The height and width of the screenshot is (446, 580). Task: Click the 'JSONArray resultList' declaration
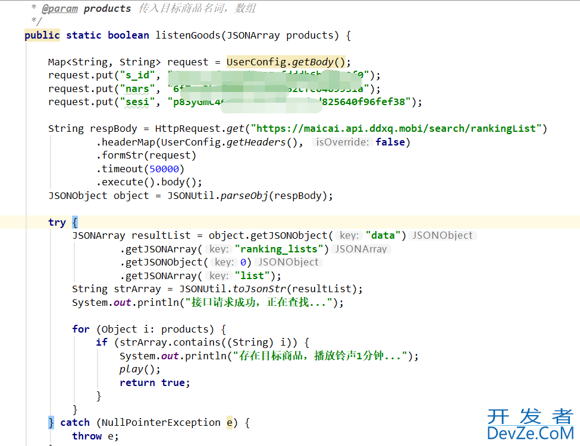[131, 236]
